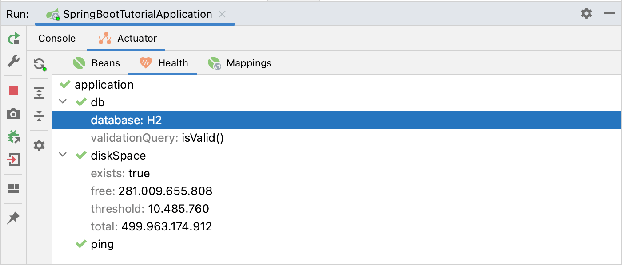Take a thread dump with camera icon
Viewport: 622px width, 265px height.
[x=13, y=114]
